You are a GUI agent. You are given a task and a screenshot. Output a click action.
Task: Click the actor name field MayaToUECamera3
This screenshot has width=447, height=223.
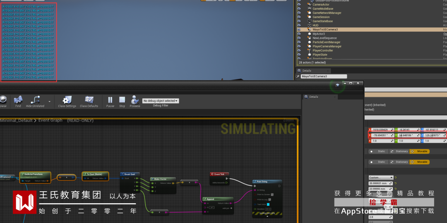pos(324,76)
